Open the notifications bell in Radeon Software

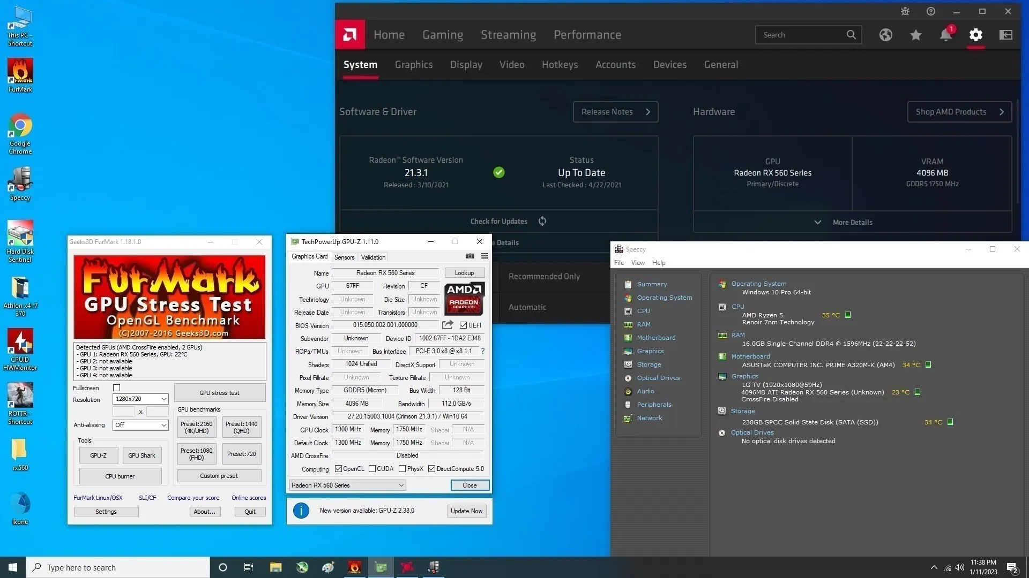click(946, 35)
